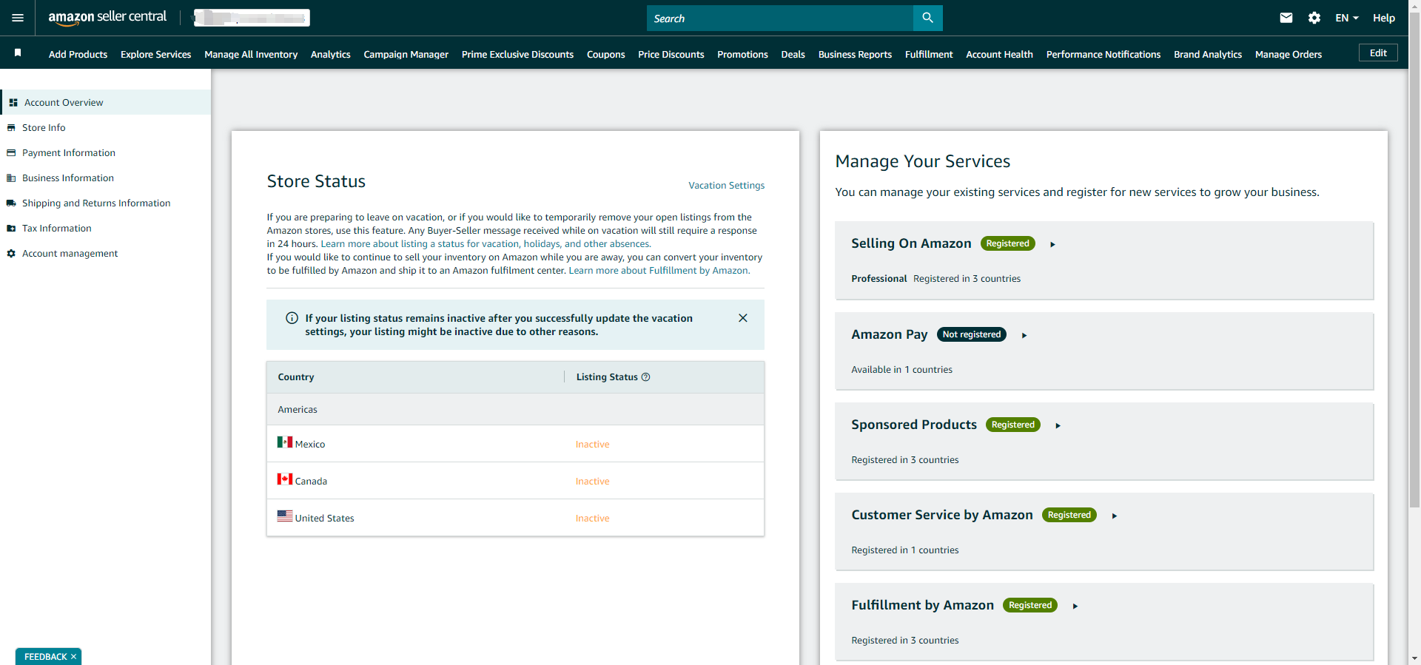Click the Mexico flag icon

tap(285, 442)
